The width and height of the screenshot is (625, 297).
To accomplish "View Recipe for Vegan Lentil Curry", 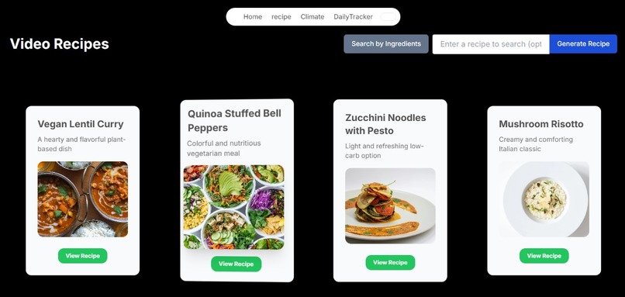I will tap(82, 256).
